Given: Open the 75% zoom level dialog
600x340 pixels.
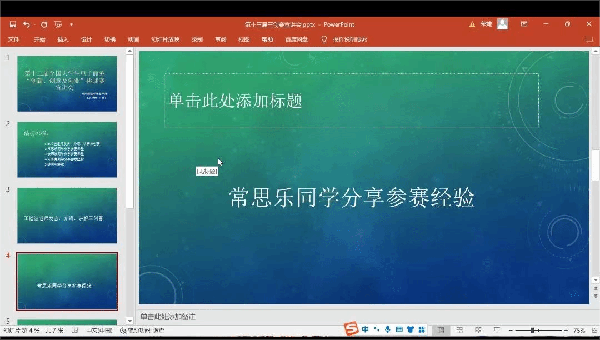Looking at the screenshot, I should 579,331.
